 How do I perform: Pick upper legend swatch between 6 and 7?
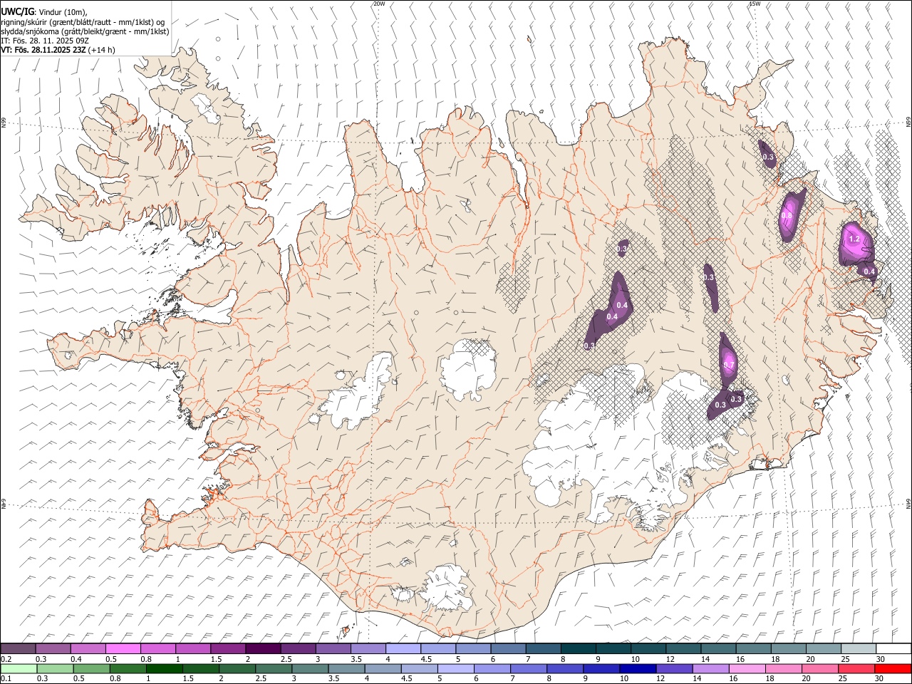point(508,648)
